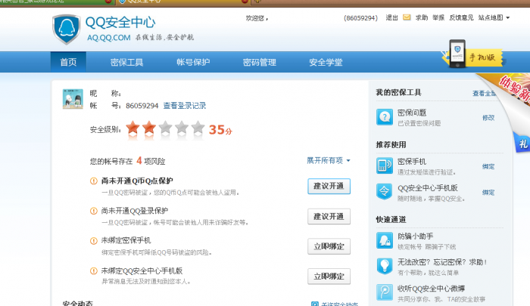Click QQ安全中心手机版 tool title in sidebar
This screenshot has height=306, width=530.
[428, 188]
